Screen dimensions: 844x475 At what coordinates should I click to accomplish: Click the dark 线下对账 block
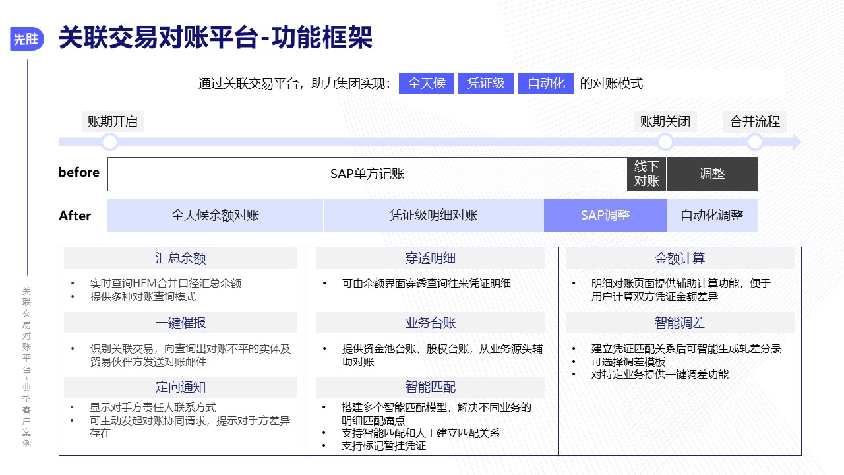(647, 174)
